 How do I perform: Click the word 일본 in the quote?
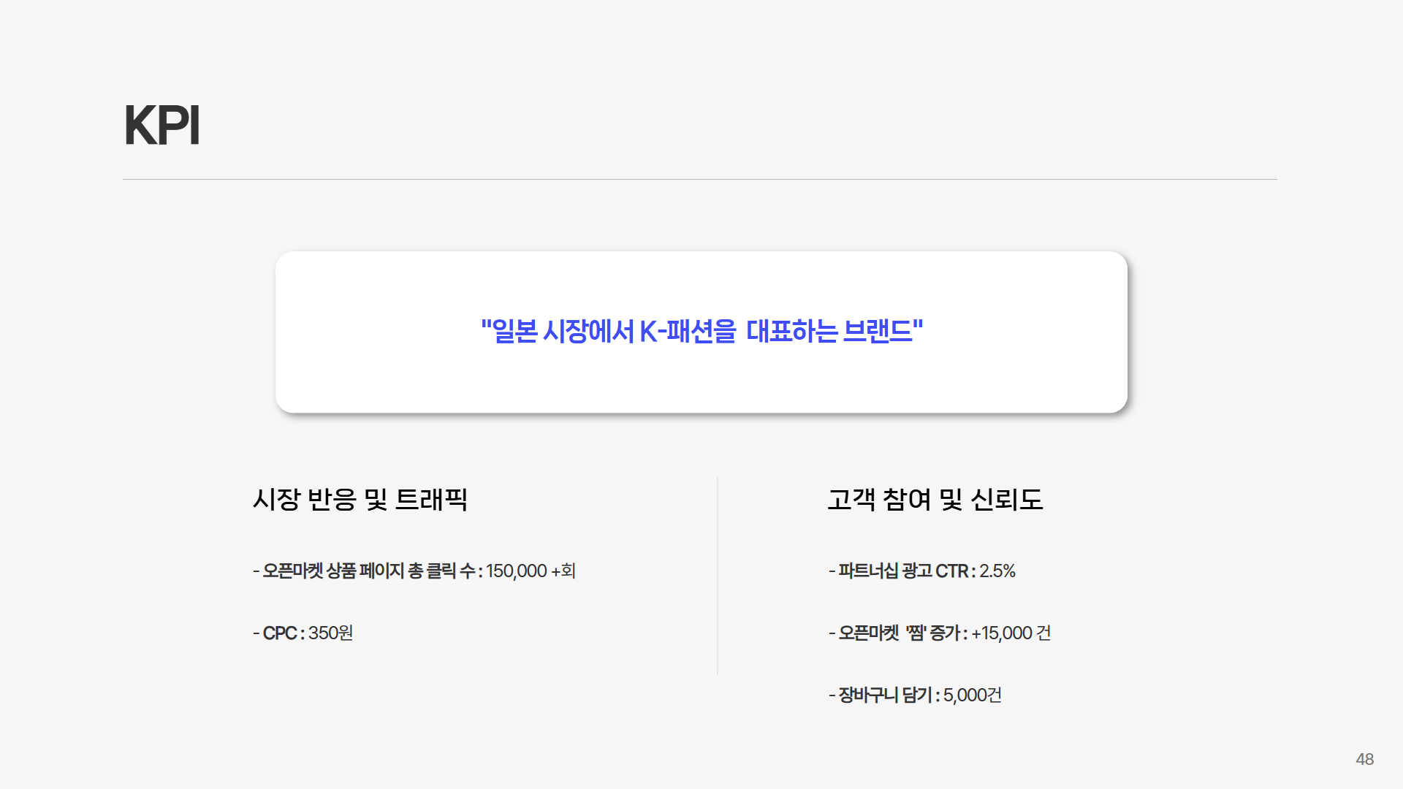(x=515, y=332)
